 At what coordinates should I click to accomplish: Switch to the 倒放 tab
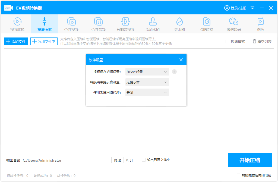260,24
